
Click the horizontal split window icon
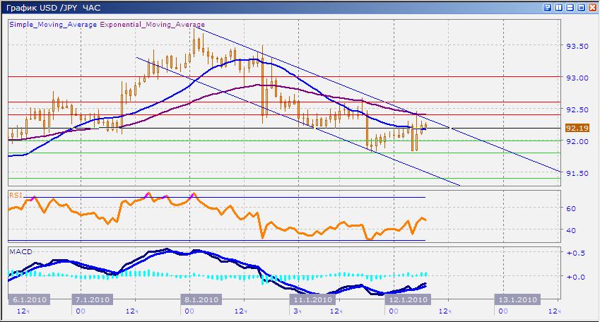pos(570,7)
